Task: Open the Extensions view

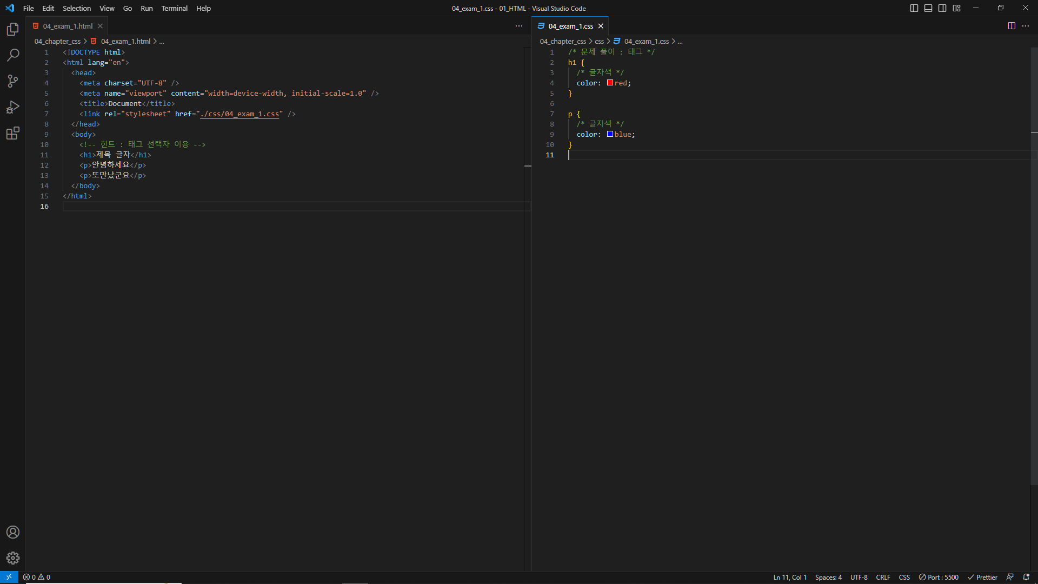Action: point(13,133)
